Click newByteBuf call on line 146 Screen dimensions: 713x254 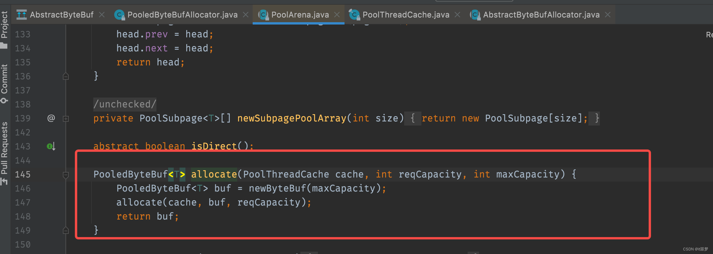[x=277, y=188]
